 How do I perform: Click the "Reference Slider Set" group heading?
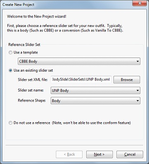coord(24,45)
